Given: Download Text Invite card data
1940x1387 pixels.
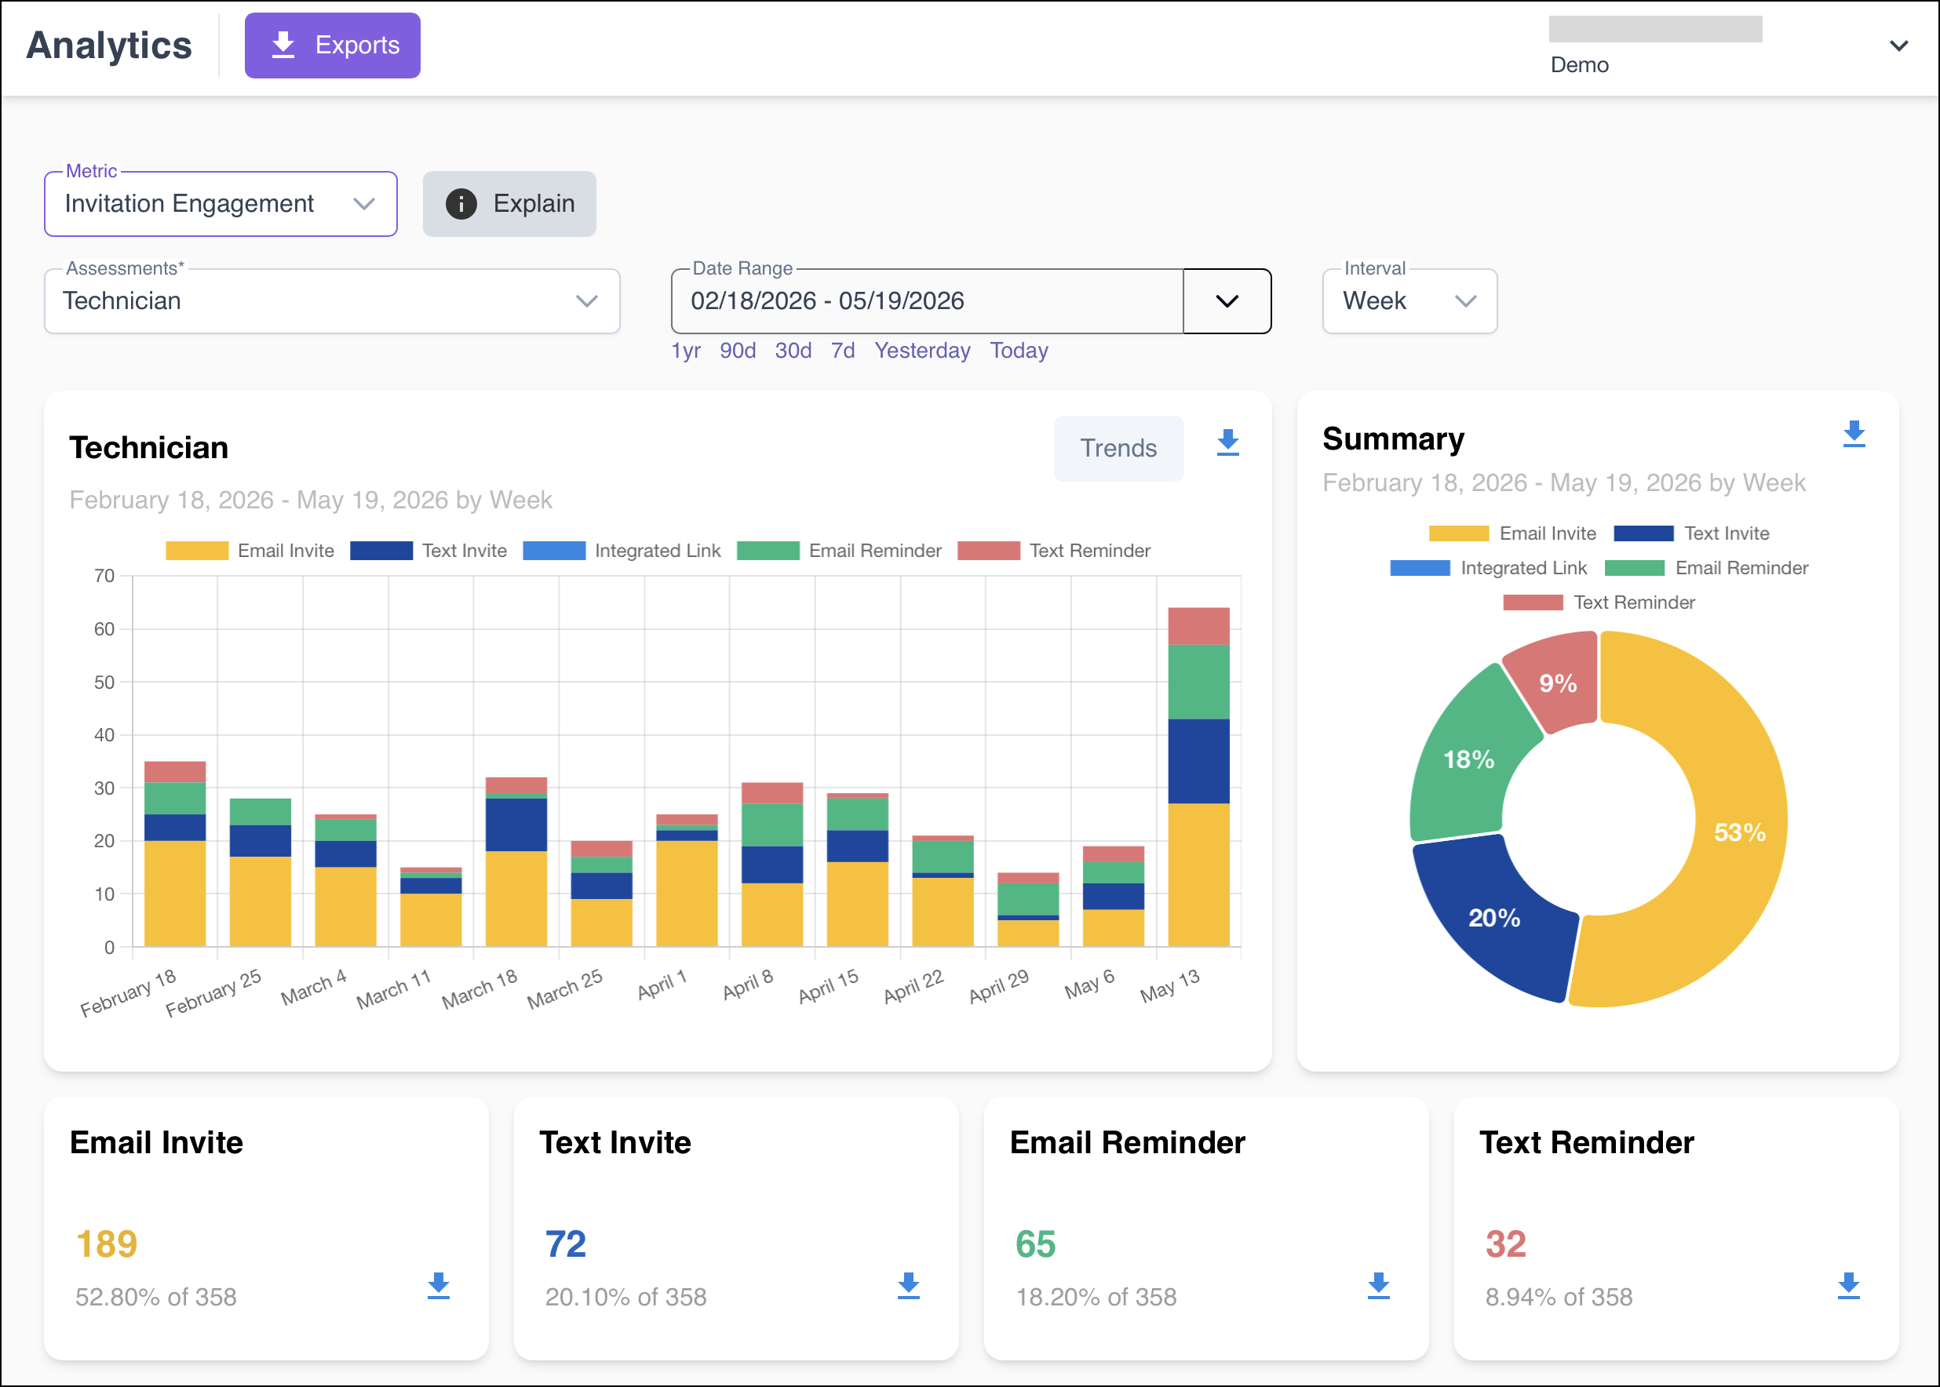Looking at the screenshot, I should point(908,1285).
